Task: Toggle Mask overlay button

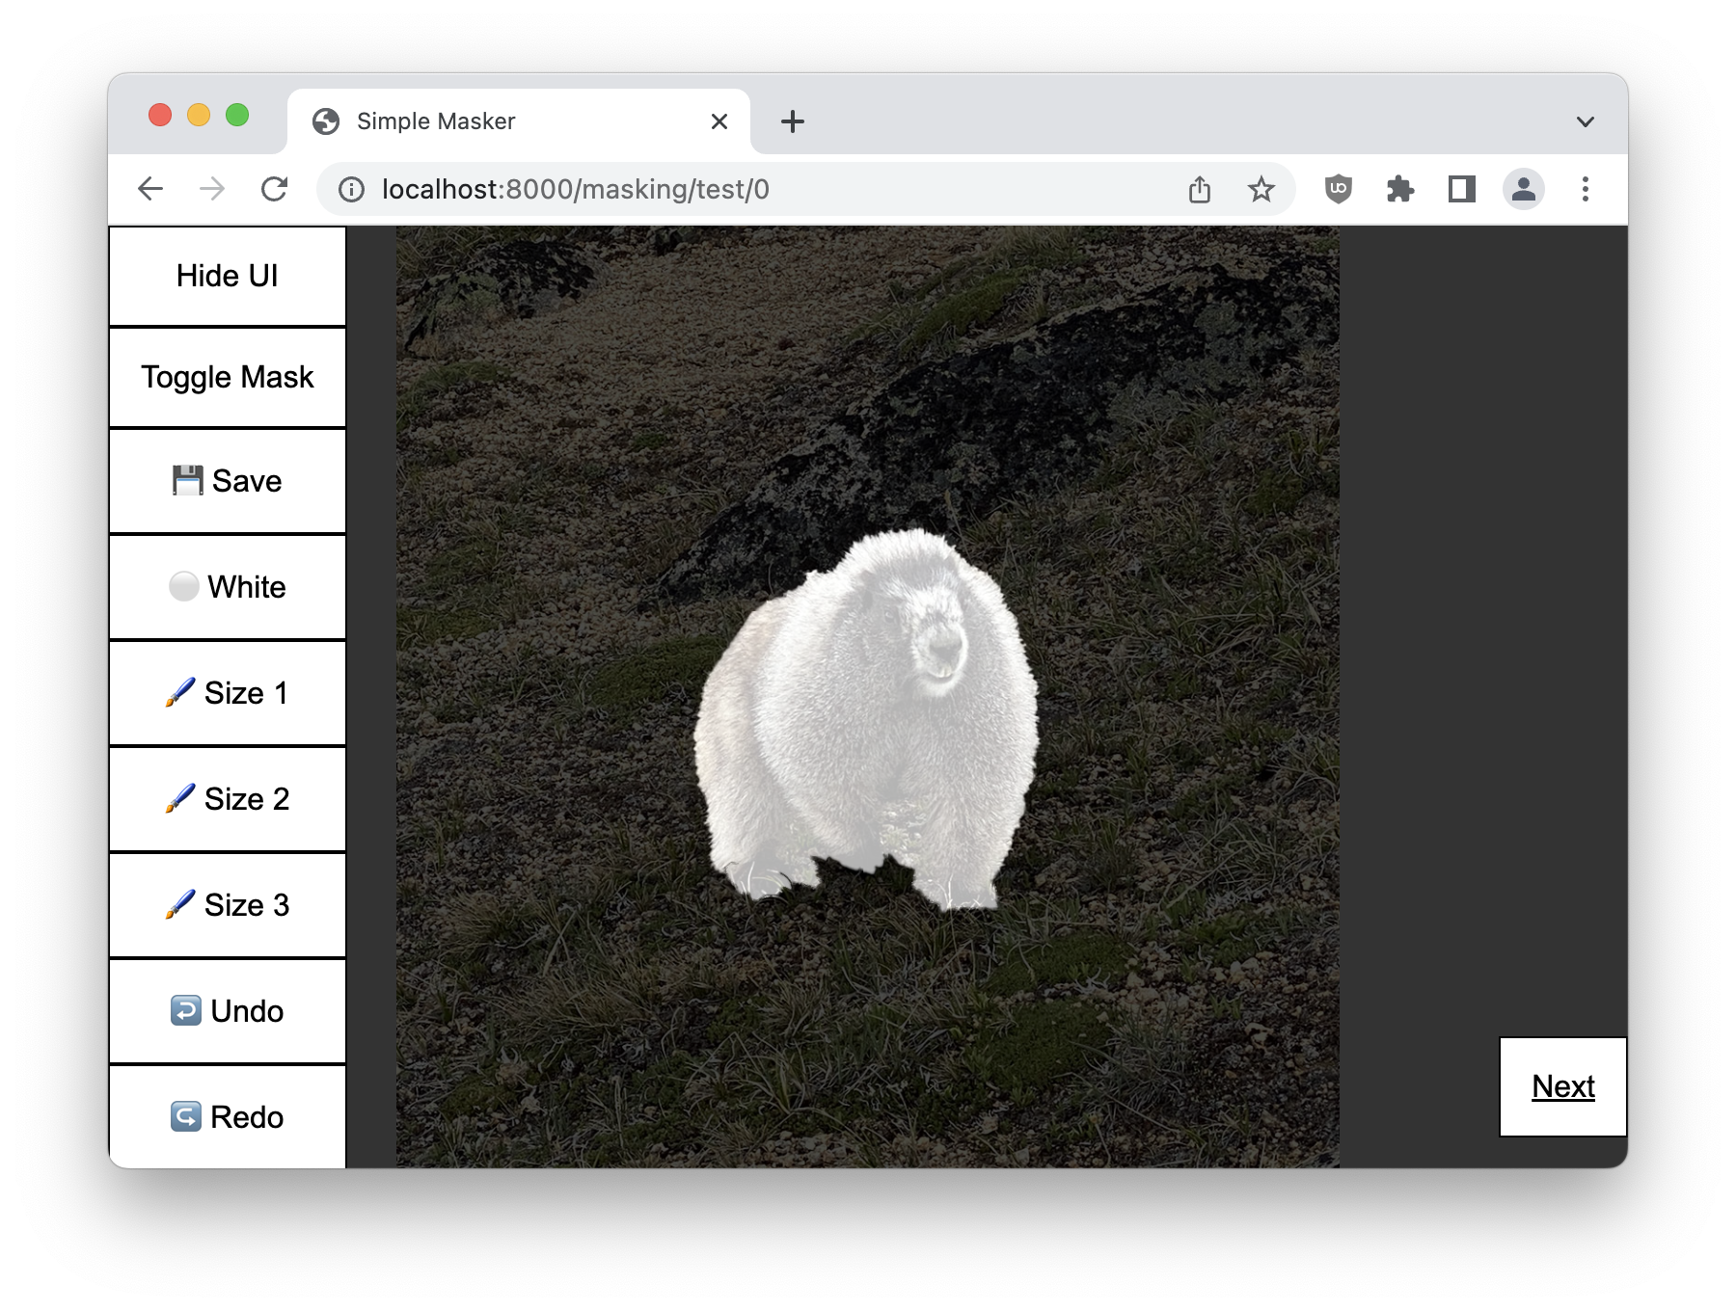Action: (228, 377)
